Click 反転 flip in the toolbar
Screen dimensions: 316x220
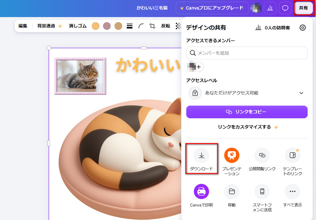tap(166, 26)
